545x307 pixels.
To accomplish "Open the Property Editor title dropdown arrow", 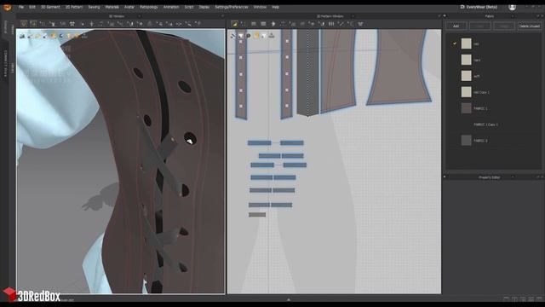I will [x=513, y=177].
